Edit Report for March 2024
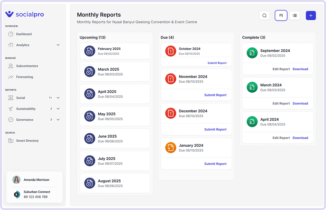This screenshot has height=210, width=326. 281,104
